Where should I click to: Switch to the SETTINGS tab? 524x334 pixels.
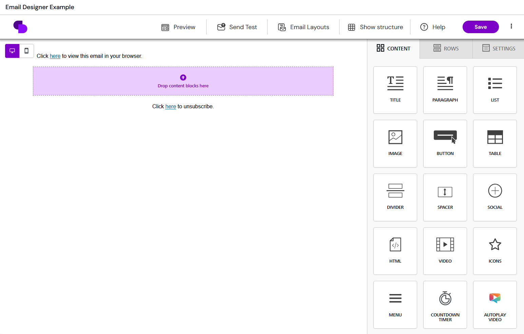(x=499, y=48)
